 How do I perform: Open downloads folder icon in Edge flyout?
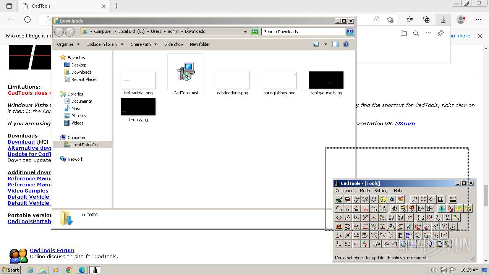(x=404, y=33)
